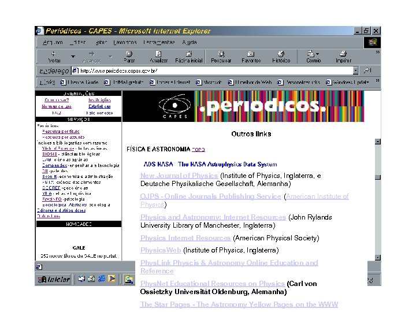Show the Histórico history pane
This screenshot has height=312, width=416.
click(x=281, y=57)
